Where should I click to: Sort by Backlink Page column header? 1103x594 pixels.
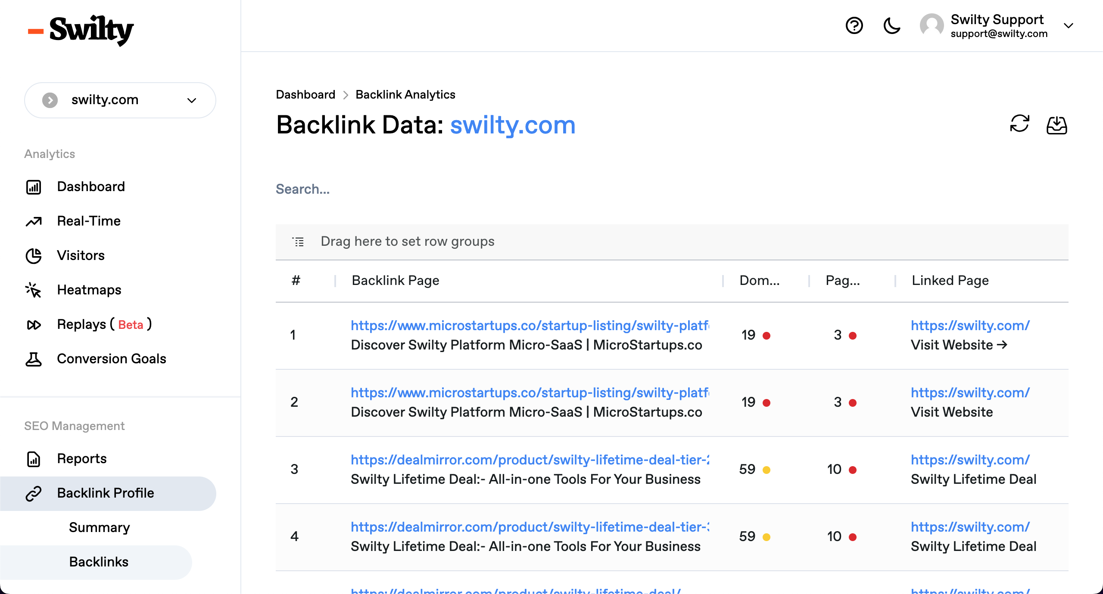(x=395, y=281)
